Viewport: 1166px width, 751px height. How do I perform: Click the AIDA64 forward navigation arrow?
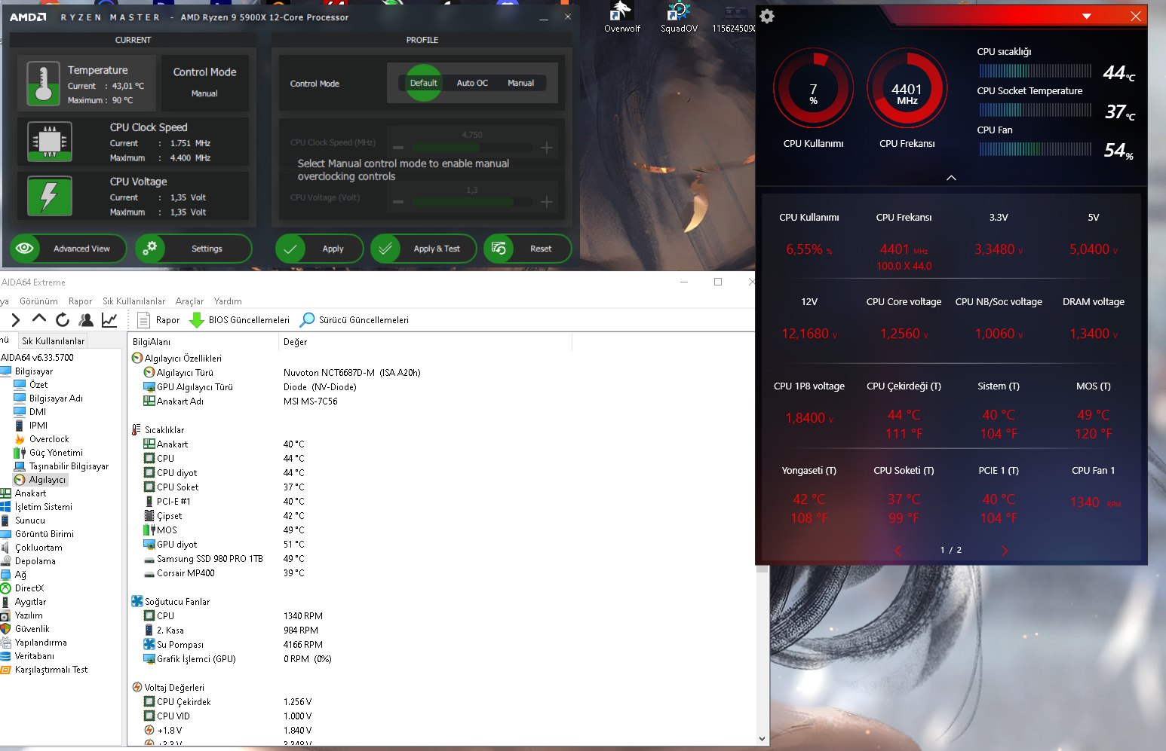(x=15, y=319)
